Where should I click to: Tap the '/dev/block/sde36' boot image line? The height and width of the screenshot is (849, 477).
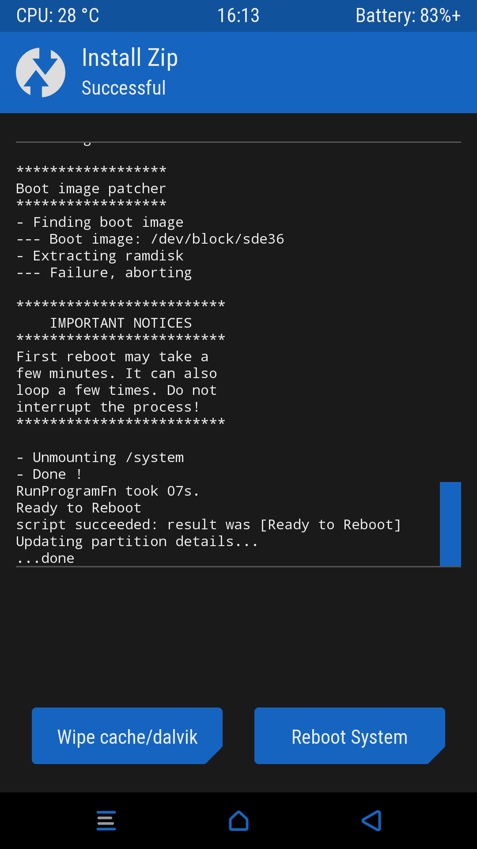pos(150,239)
